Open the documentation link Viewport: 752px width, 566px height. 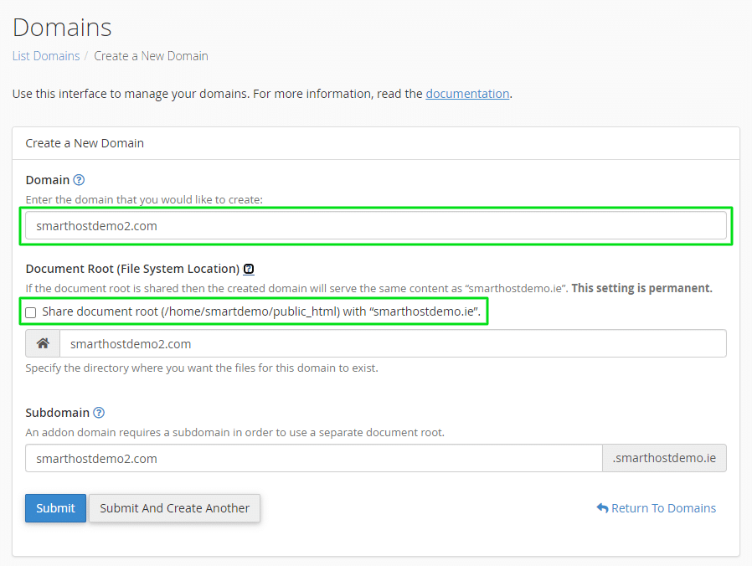tap(467, 94)
